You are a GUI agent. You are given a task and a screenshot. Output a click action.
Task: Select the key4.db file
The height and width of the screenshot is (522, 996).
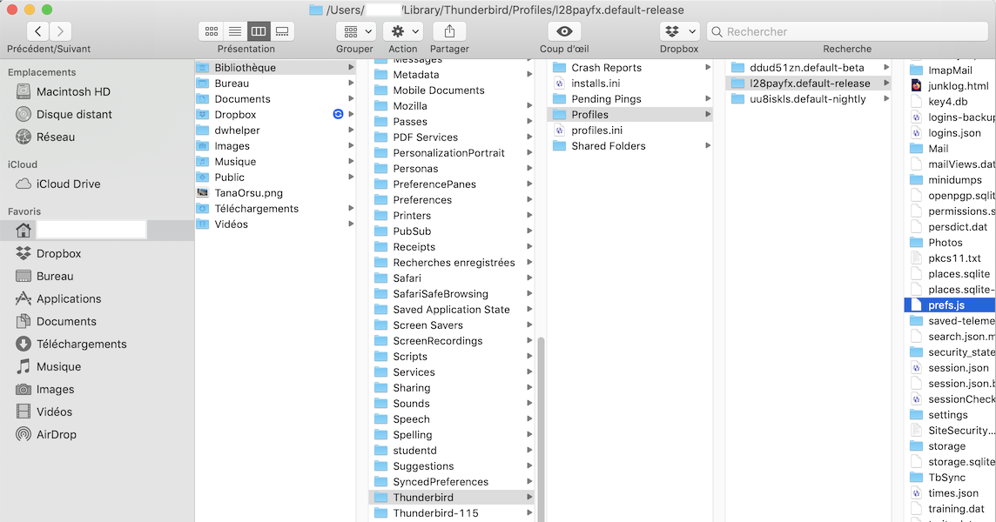pyautogui.click(x=950, y=102)
